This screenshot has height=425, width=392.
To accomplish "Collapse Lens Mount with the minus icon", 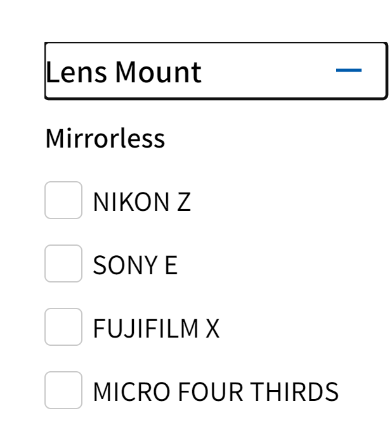I will (x=348, y=70).
